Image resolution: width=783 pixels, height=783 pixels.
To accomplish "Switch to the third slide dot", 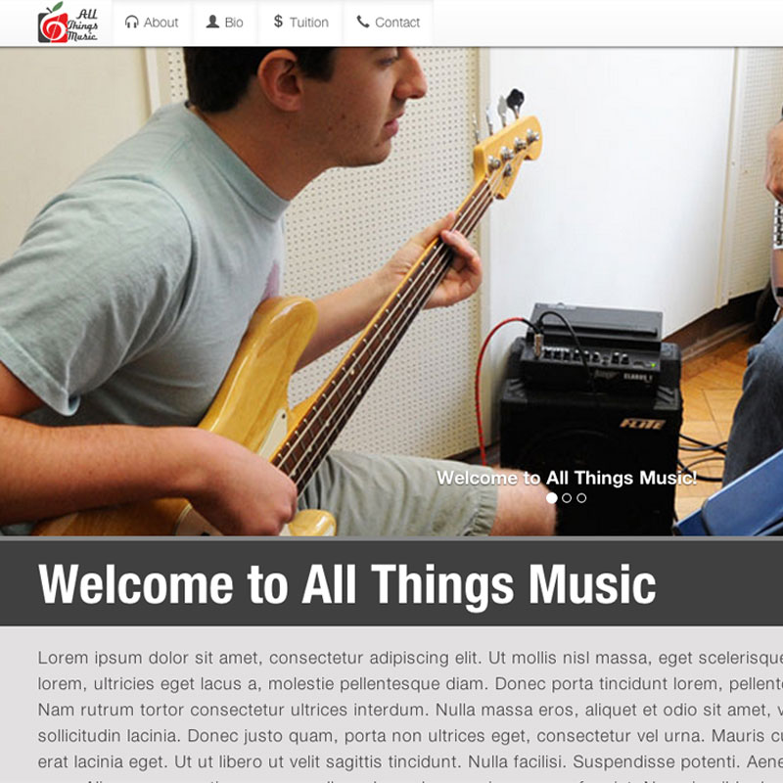I will click(581, 498).
